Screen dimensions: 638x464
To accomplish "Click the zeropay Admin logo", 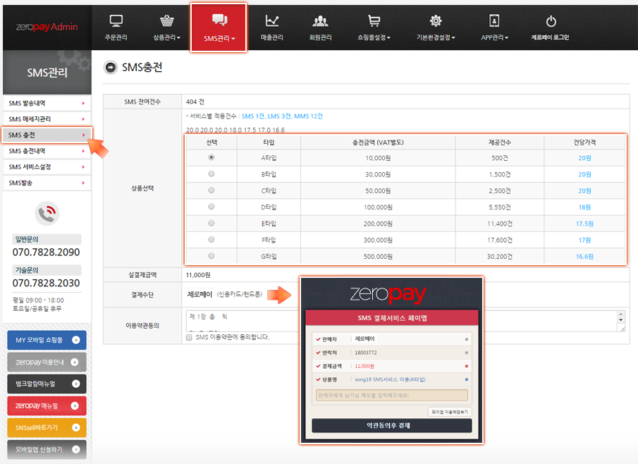I will [47, 27].
